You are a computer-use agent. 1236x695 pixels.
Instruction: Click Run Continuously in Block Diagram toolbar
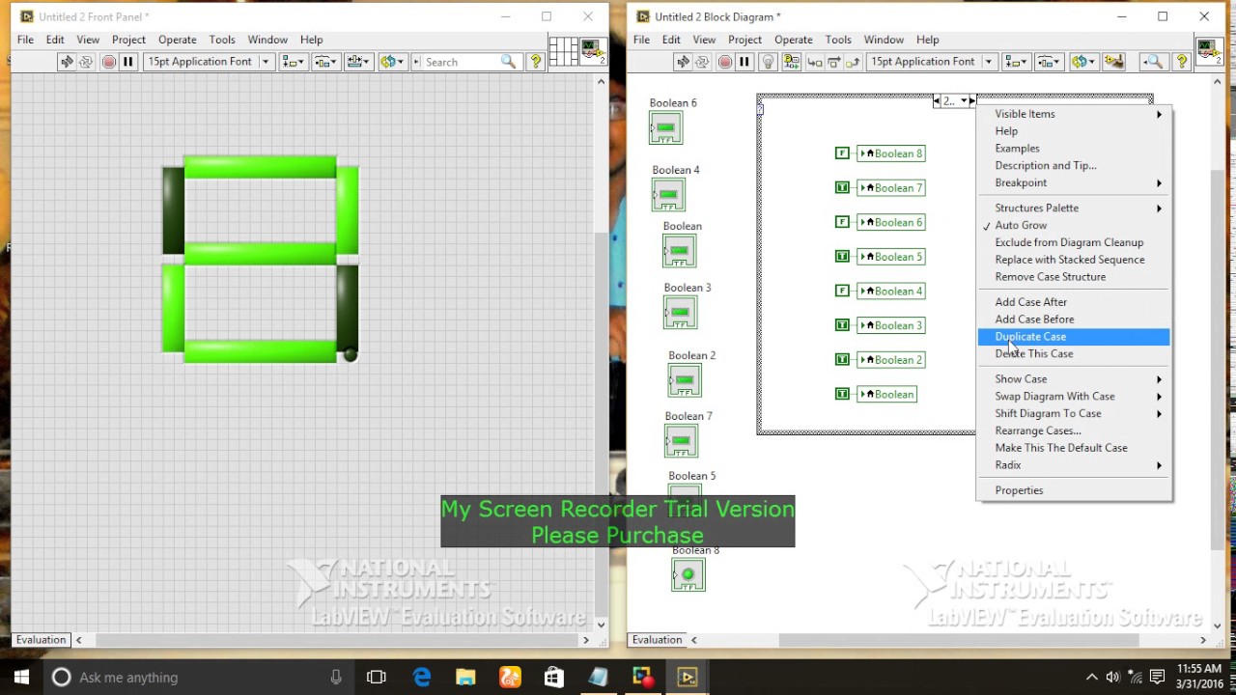click(x=702, y=62)
